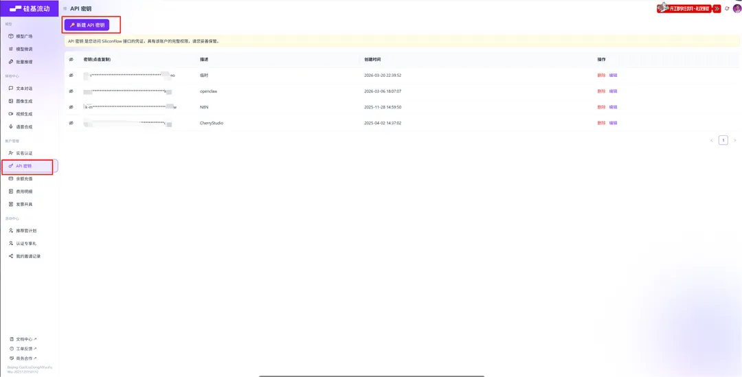The image size is (742, 377).
Task: Collapse sidebar via hamburger icon beside API 密钥 title
Action: point(65,9)
